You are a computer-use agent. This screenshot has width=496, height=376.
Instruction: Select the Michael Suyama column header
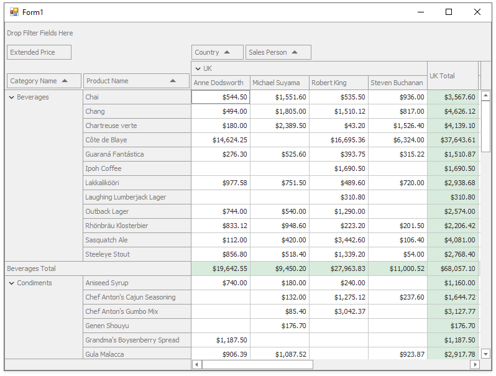[280, 83]
